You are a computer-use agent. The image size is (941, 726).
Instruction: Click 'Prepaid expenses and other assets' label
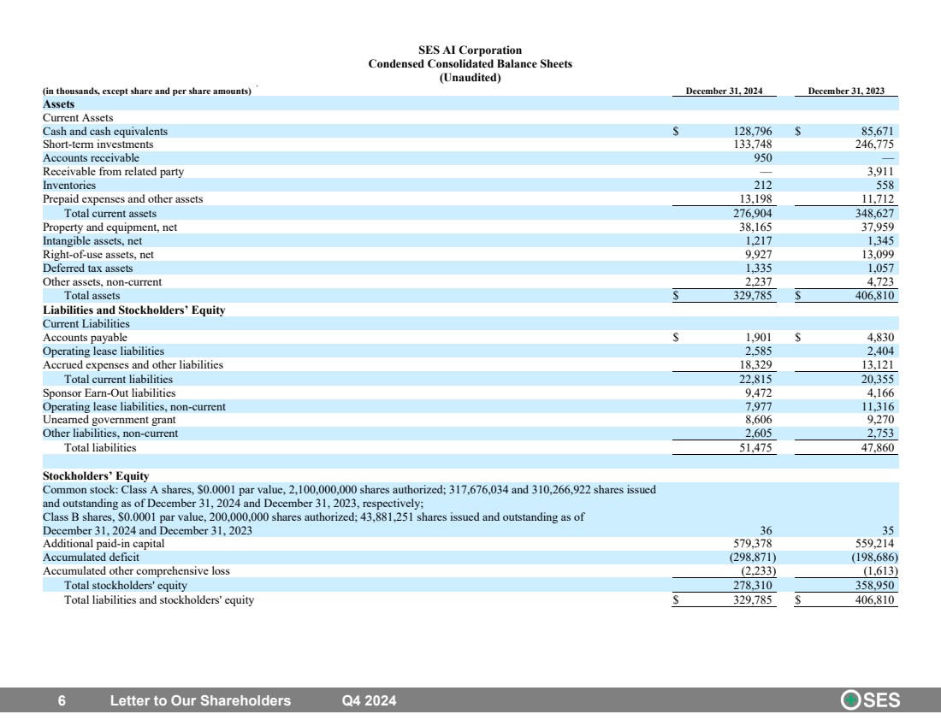[x=122, y=199]
